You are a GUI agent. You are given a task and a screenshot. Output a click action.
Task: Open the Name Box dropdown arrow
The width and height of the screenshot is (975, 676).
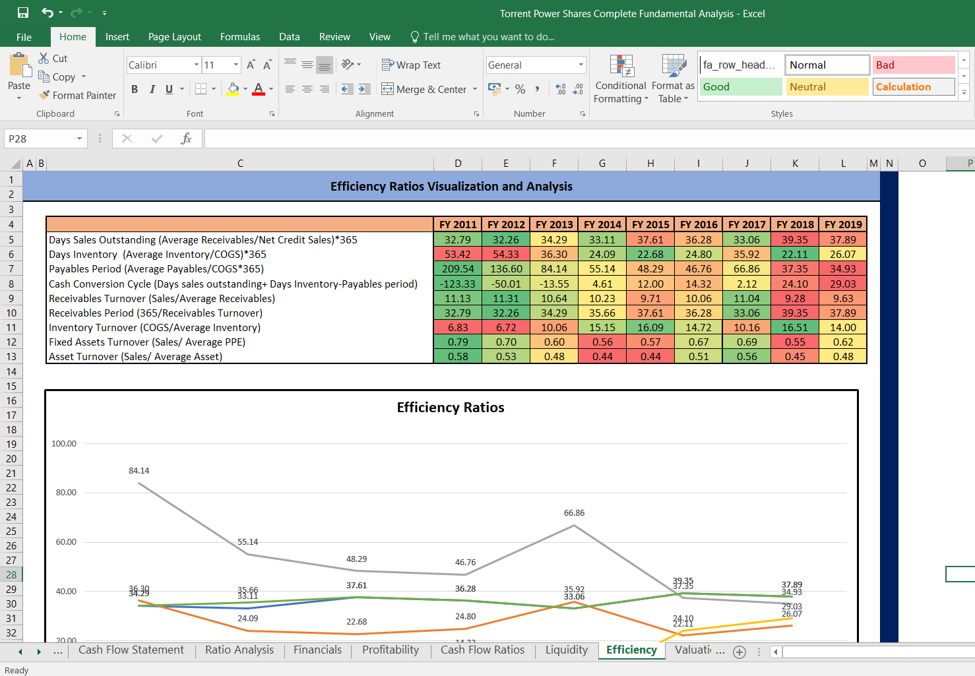79,138
